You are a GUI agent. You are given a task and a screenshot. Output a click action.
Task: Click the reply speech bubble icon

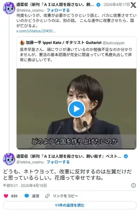pyautogui.click(x=27, y=196)
